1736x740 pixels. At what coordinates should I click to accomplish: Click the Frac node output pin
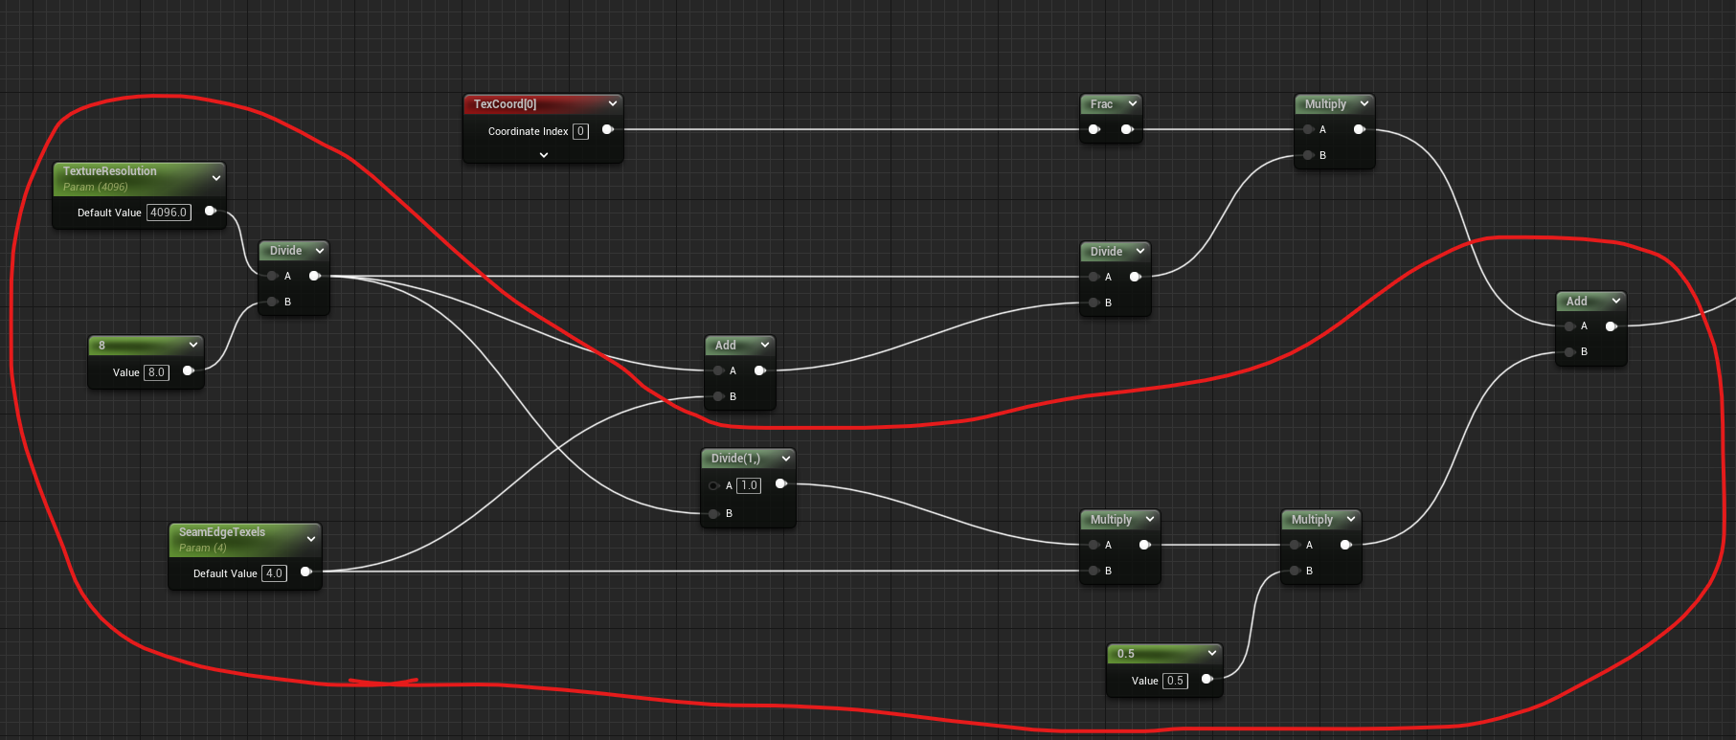point(1127,129)
